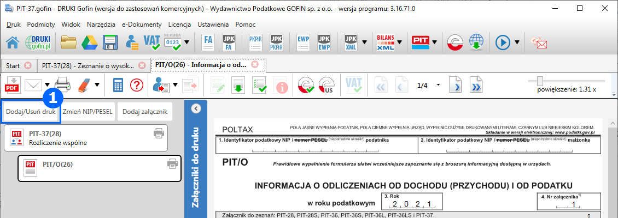Image resolution: width=618 pixels, height=218 pixels.
Task: Click the blue play video icon
Action: pyautogui.click(x=503, y=42)
